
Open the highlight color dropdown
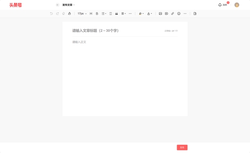pyautogui.click(x=141, y=14)
